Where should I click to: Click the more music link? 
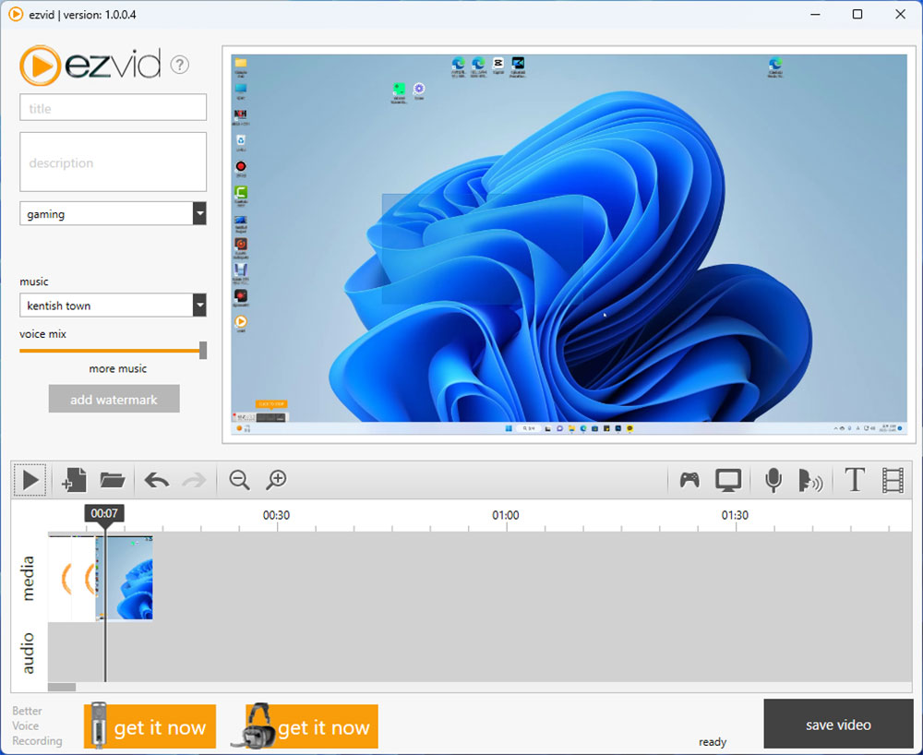pyautogui.click(x=118, y=369)
